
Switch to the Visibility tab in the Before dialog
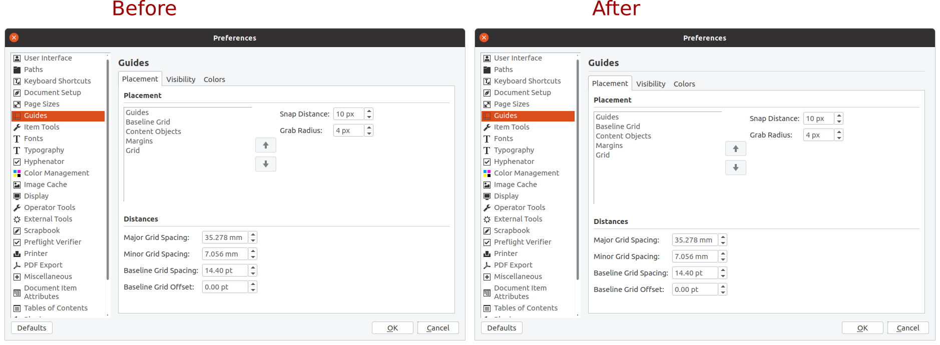pos(181,79)
